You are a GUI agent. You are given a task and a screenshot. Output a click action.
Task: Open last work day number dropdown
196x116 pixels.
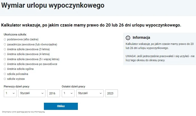coord(68,93)
